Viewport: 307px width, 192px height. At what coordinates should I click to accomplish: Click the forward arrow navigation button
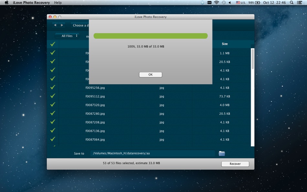62,25
